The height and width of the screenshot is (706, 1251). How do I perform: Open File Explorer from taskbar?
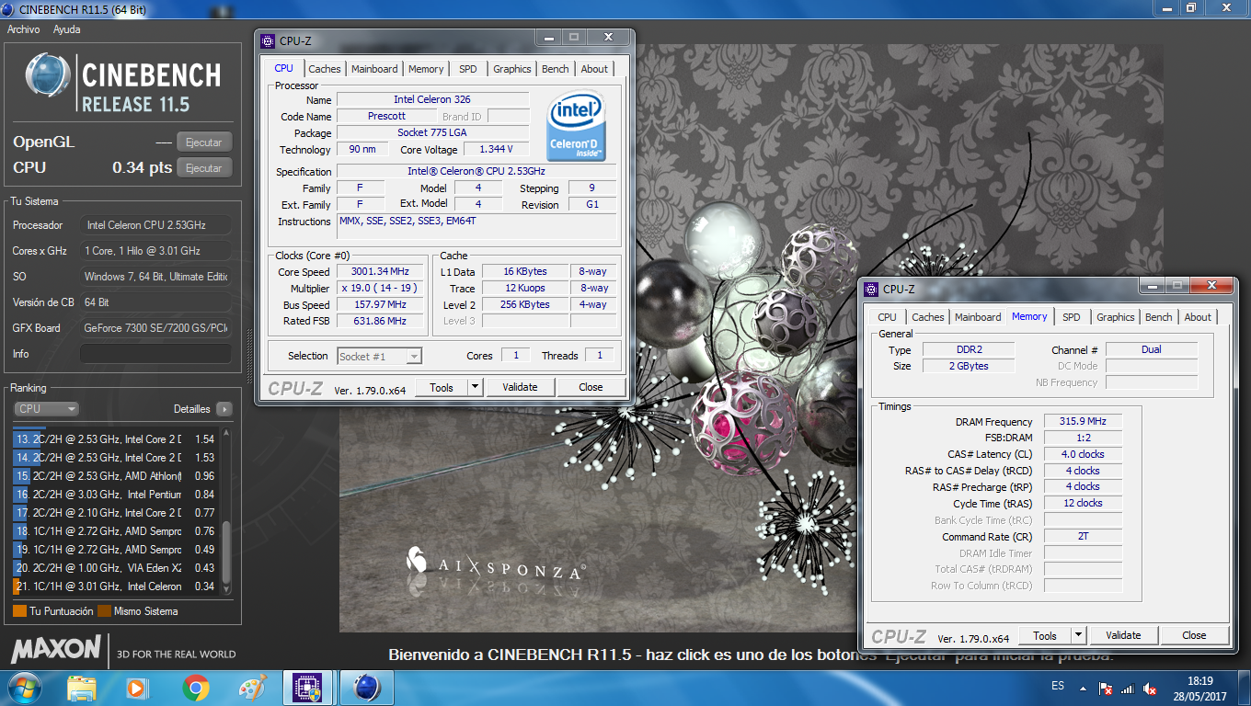point(82,688)
